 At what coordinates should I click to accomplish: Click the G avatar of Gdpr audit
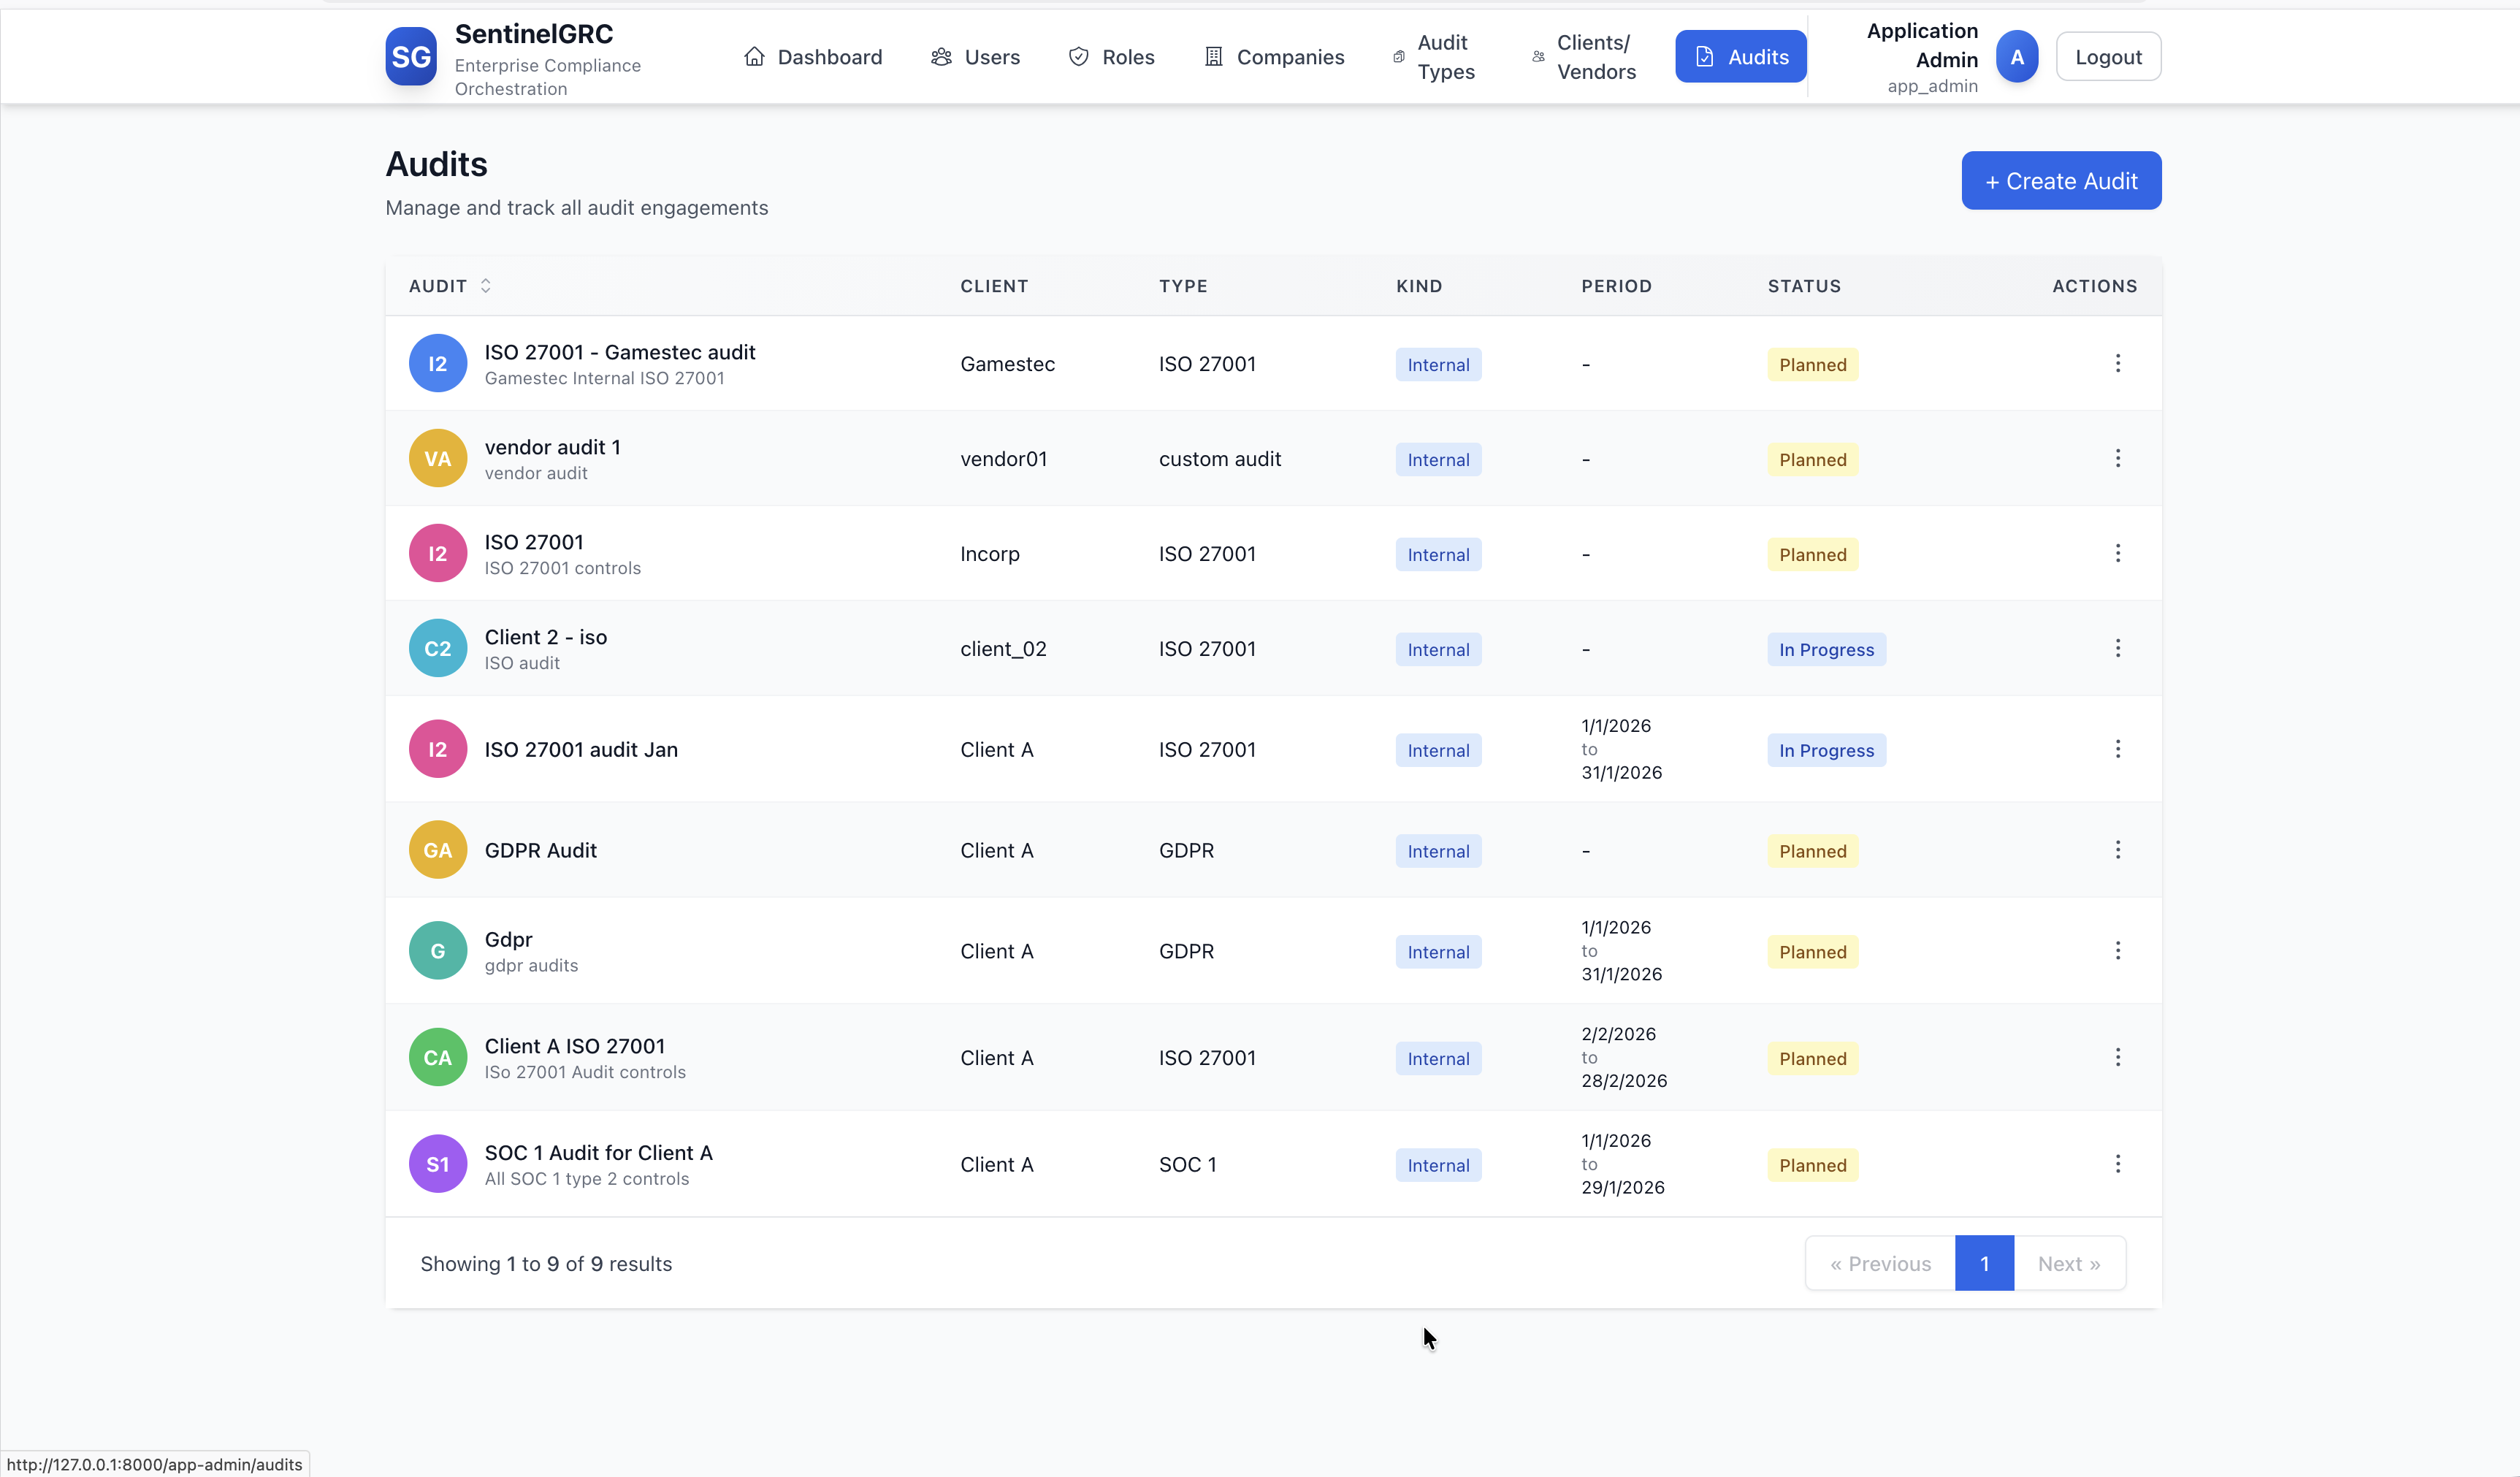pyautogui.click(x=438, y=951)
